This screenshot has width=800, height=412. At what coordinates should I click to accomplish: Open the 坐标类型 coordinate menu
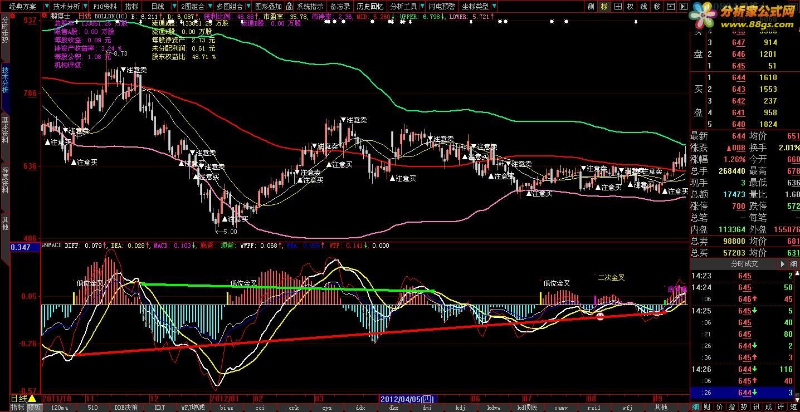click(x=475, y=7)
